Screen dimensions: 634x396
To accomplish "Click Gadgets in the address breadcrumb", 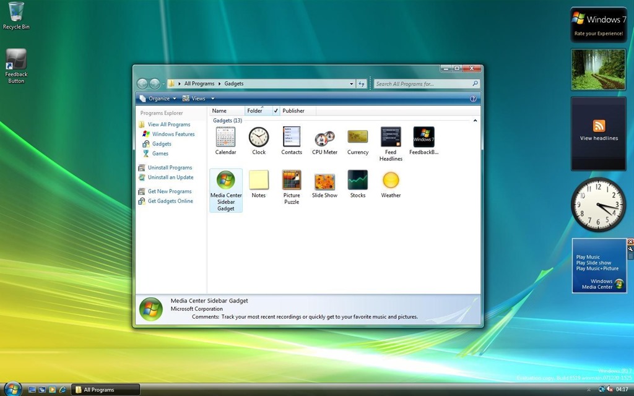I will click(x=233, y=84).
